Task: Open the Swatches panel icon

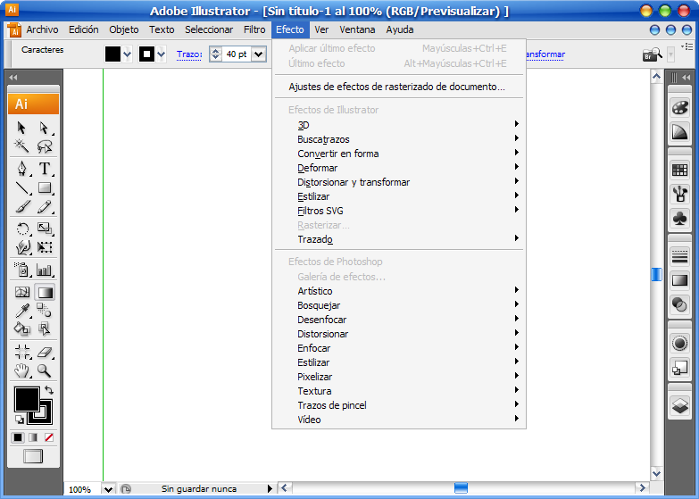Action: tap(679, 170)
